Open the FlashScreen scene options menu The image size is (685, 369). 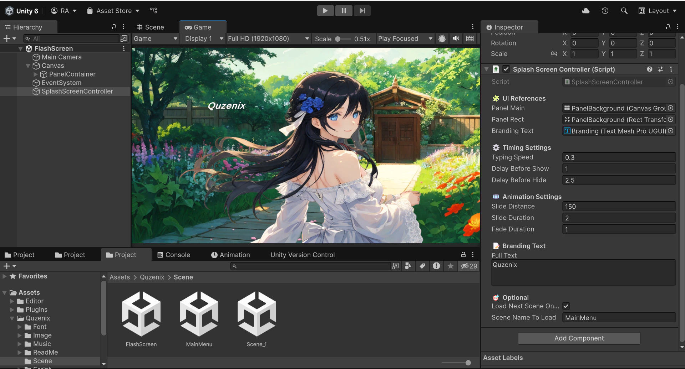coord(124,49)
